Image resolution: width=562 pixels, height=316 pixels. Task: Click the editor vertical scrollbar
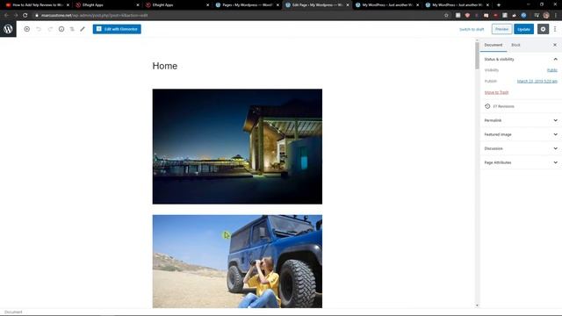[477, 56]
